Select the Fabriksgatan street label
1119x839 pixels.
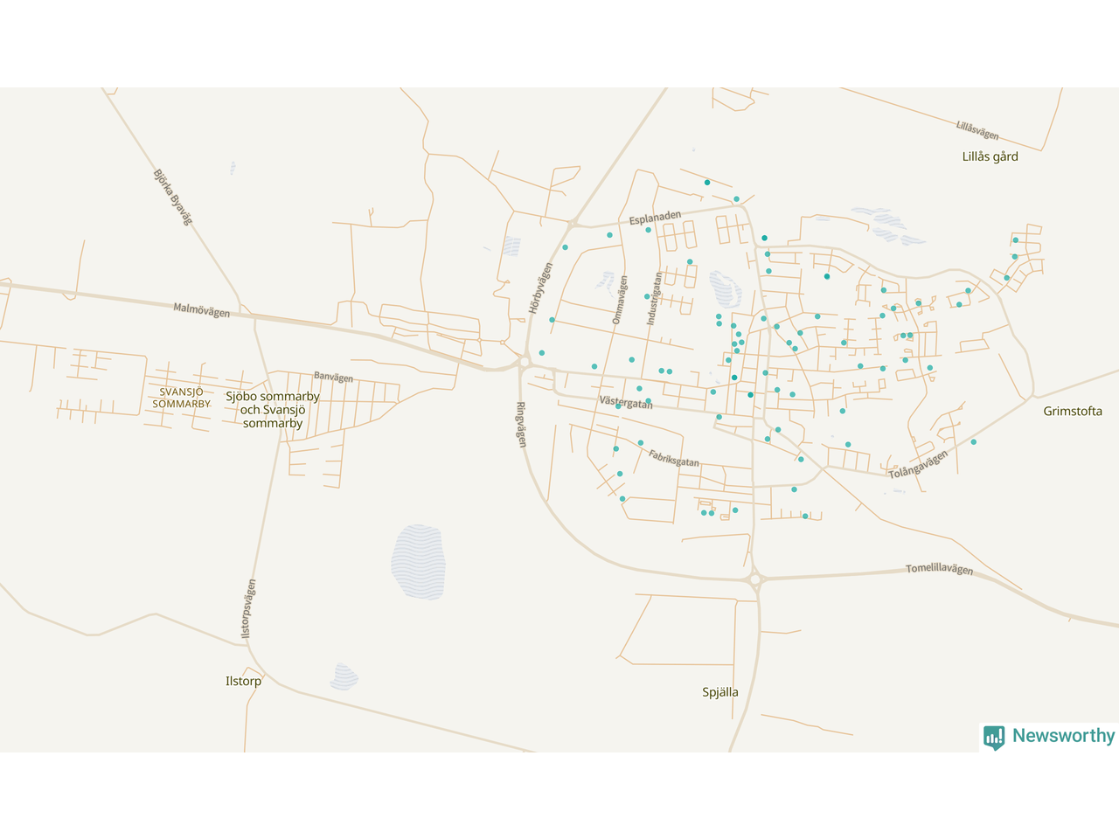pos(673,458)
